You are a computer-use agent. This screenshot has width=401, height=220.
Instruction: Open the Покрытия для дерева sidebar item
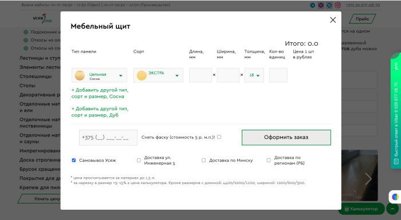[40, 178]
